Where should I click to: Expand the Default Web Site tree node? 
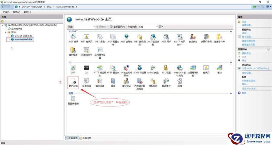[x=9, y=36]
